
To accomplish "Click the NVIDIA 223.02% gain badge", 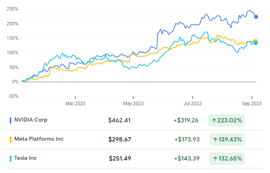I will (227, 120).
